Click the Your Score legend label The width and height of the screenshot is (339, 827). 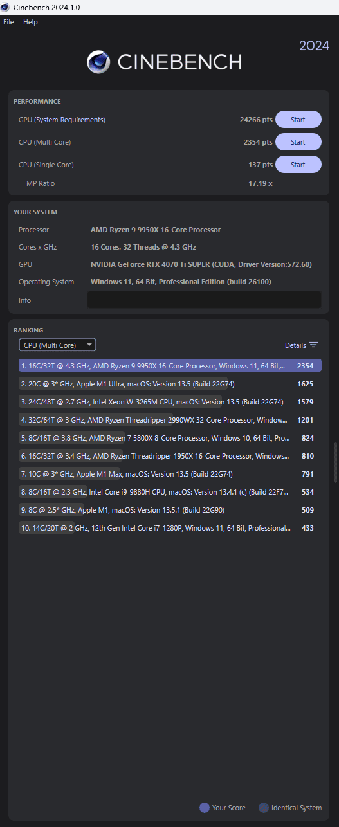tap(230, 808)
